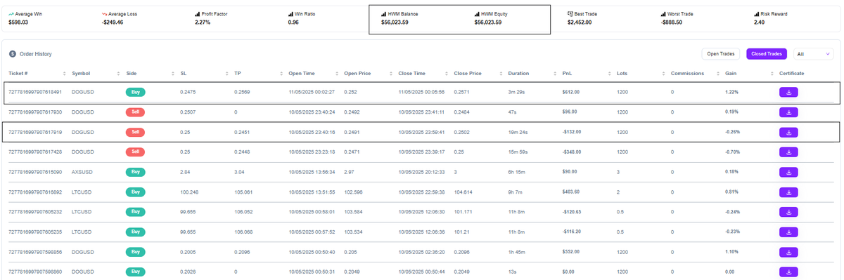Sort by Ticket # column arrows

click(x=65, y=73)
